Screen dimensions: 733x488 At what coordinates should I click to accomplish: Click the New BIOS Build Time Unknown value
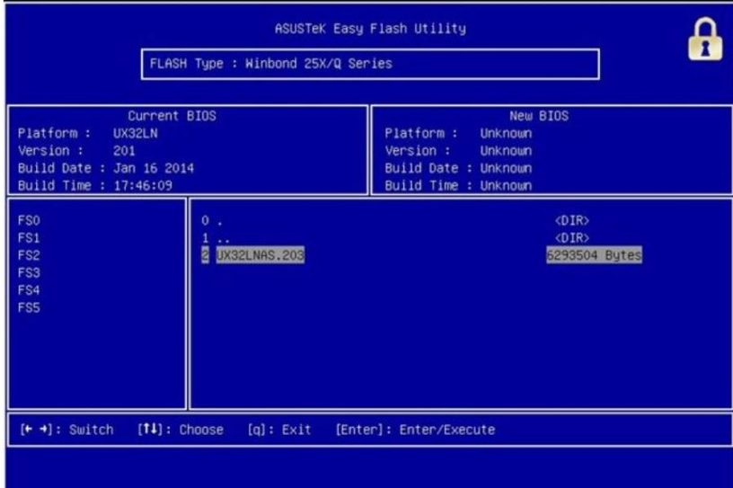[506, 186]
